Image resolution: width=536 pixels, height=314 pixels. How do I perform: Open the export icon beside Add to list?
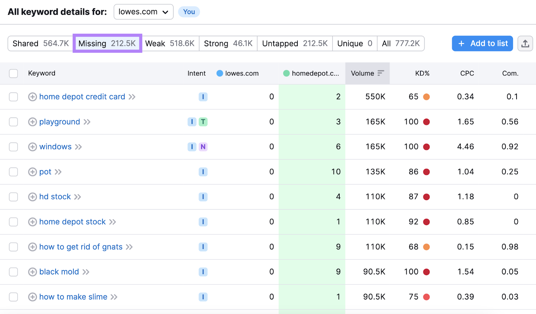[x=525, y=43]
